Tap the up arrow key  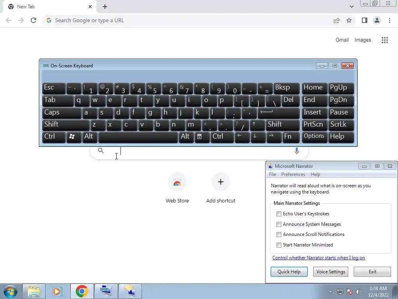click(x=257, y=125)
